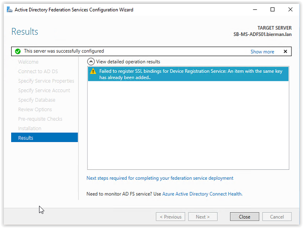The height and width of the screenshot is (228, 303).
Task: Close the wizard window with title bar X
Action: [x=290, y=9]
